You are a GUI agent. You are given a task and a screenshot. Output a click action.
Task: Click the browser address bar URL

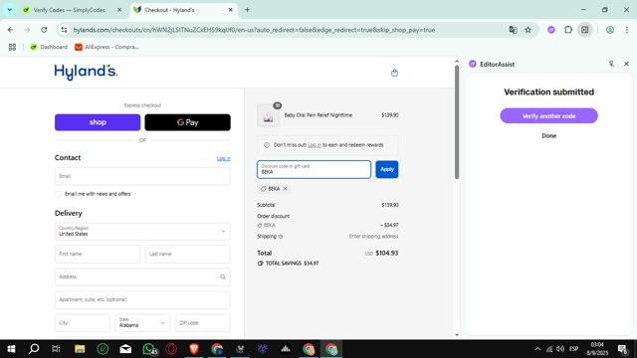point(254,30)
